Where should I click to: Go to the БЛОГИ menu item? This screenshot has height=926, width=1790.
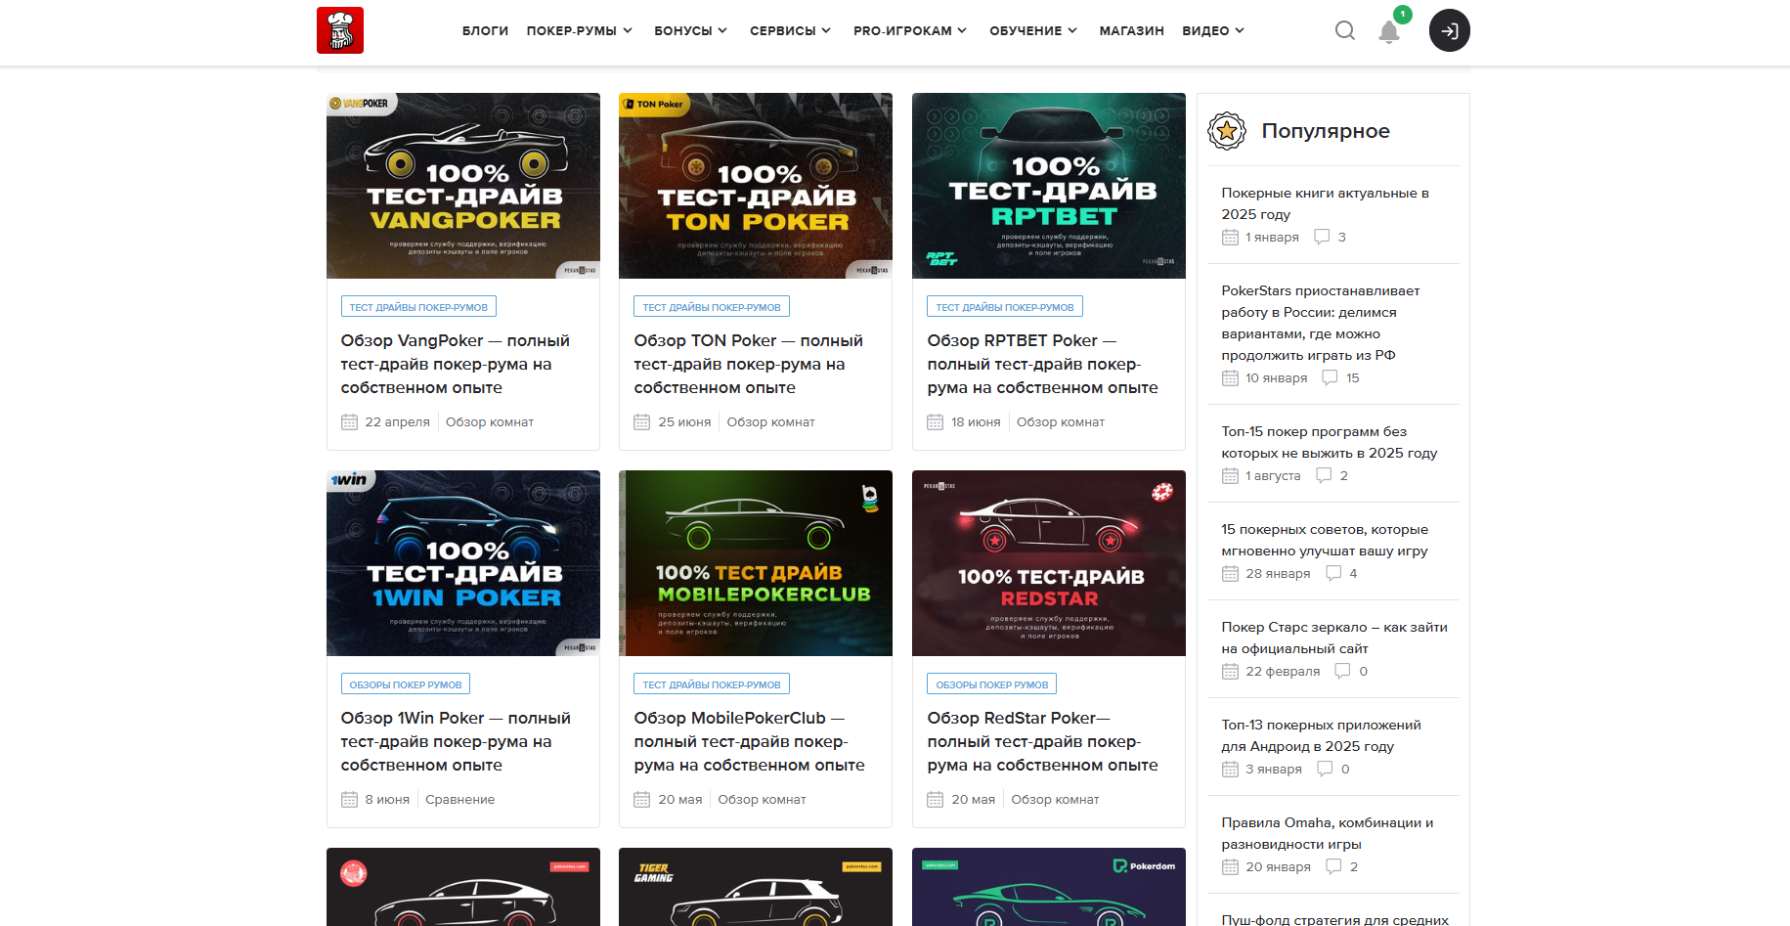click(485, 30)
